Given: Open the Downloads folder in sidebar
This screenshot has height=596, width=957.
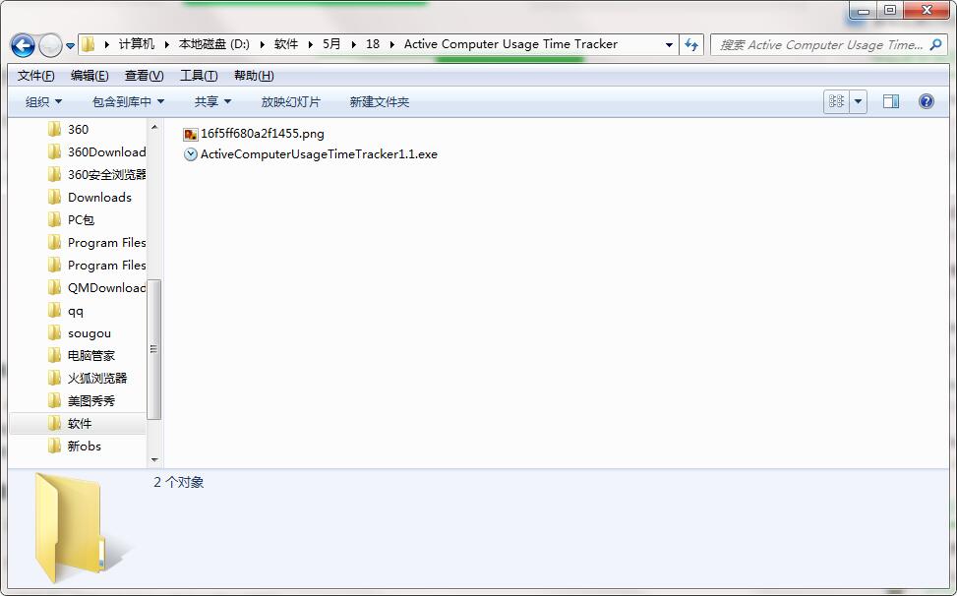Looking at the screenshot, I should click(100, 197).
